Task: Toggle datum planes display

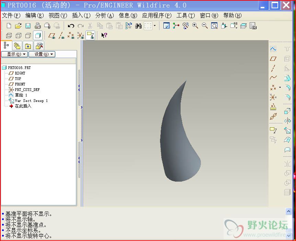Action: click(x=52, y=35)
